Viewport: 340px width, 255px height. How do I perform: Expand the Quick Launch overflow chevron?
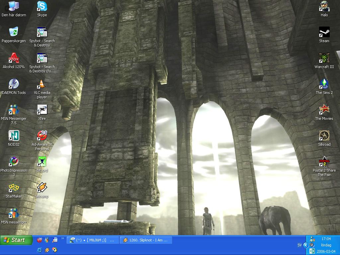[63, 238]
